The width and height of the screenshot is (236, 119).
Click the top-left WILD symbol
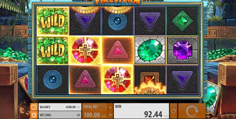pyautogui.click(x=52, y=21)
